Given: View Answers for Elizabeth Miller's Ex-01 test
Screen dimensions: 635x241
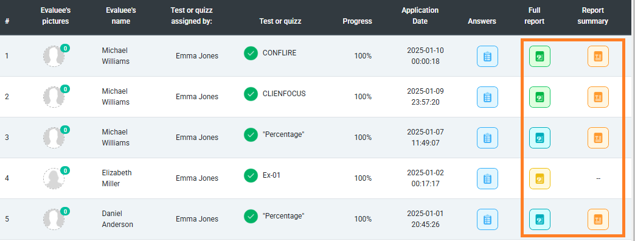Looking at the screenshot, I should (487, 179).
